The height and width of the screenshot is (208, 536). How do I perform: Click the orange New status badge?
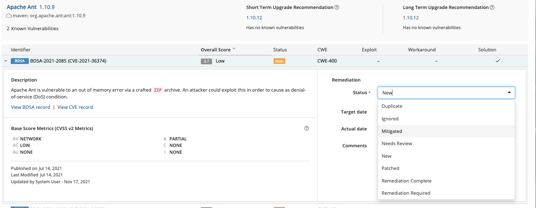tap(279, 61)
